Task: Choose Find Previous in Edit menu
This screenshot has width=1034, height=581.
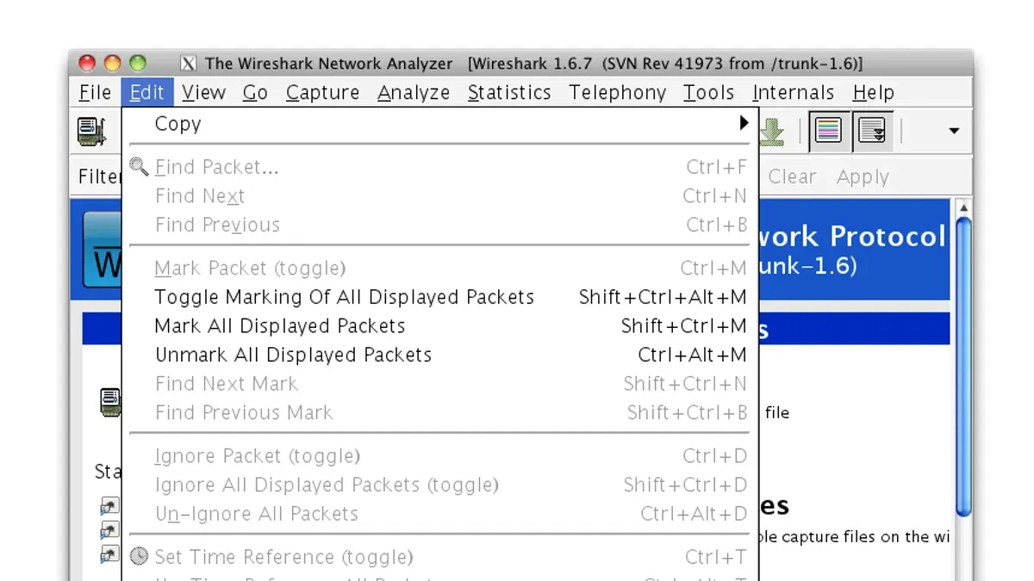Action: [x=439, y=226]
